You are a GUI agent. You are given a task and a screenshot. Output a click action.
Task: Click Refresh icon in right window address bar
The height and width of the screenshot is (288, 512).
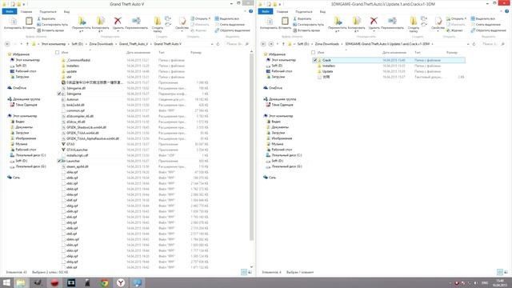(474, 44)
